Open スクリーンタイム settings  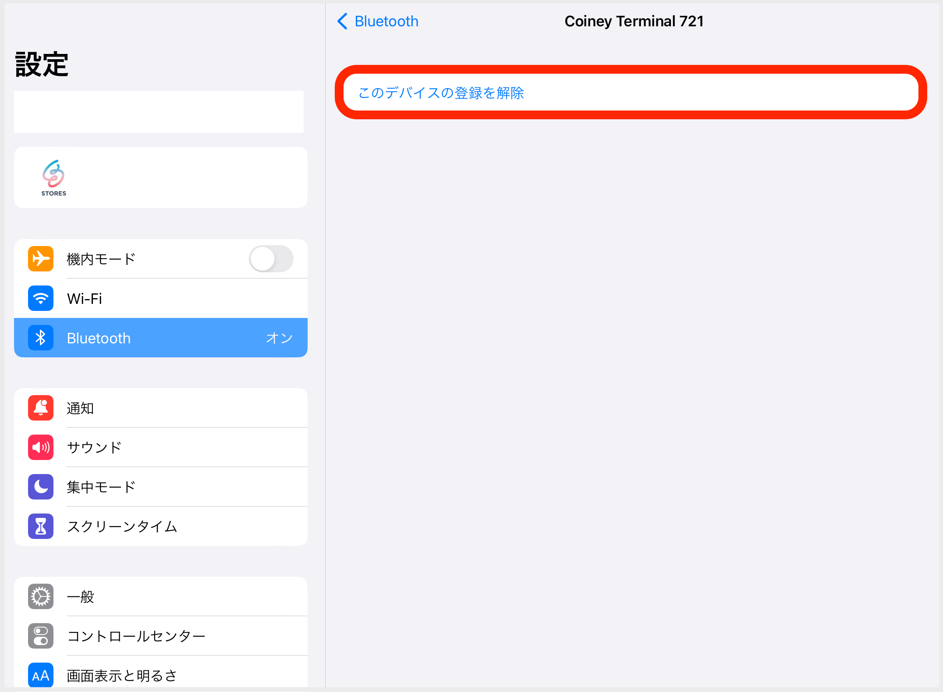click(161, 526)
